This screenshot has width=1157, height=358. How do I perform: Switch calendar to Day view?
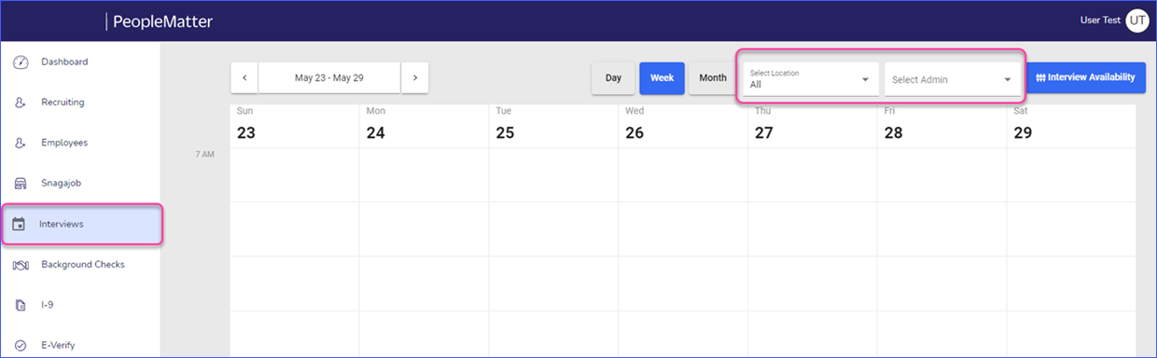coord(613,78)
